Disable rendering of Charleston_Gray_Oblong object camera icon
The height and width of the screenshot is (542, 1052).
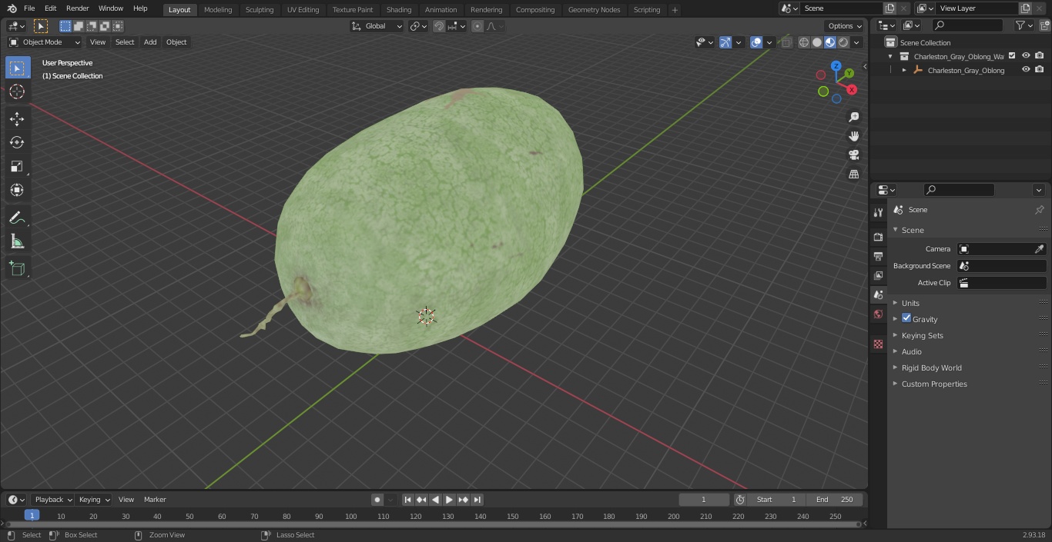pyautogui.click(x=1040, y=70)
